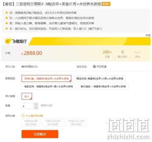Select package 辉岛欢游 海景房2含早+C秀
The image size is (152, 142).
[100, 79]
